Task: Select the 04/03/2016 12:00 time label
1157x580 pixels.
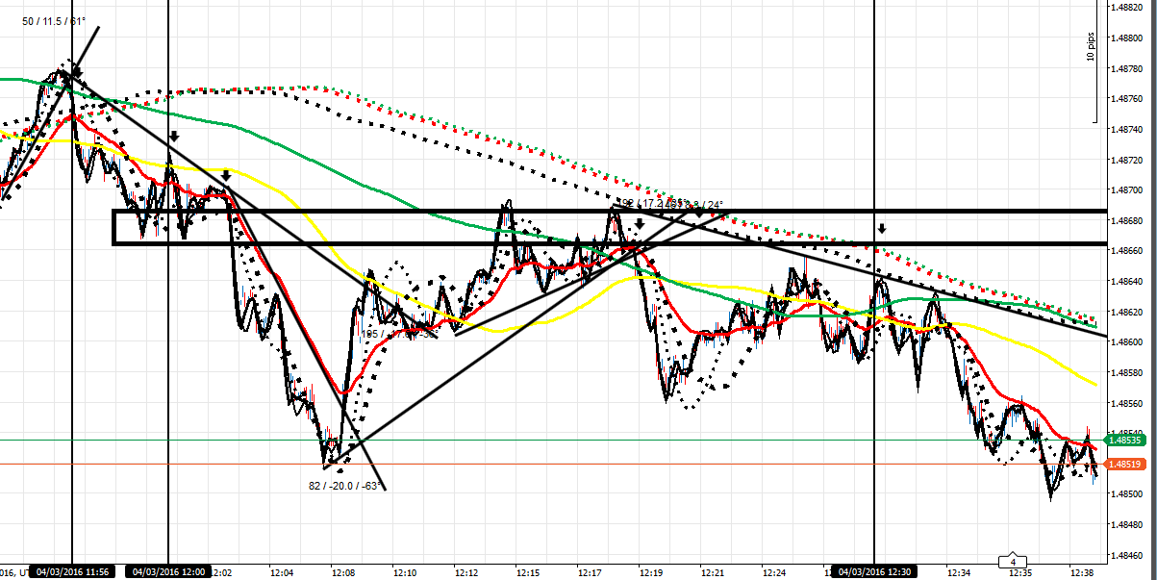Action: tap(169, 571)
